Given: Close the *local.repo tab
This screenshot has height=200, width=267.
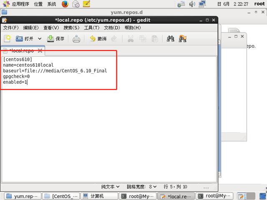Looking at the screenshot, I should 40,50.
